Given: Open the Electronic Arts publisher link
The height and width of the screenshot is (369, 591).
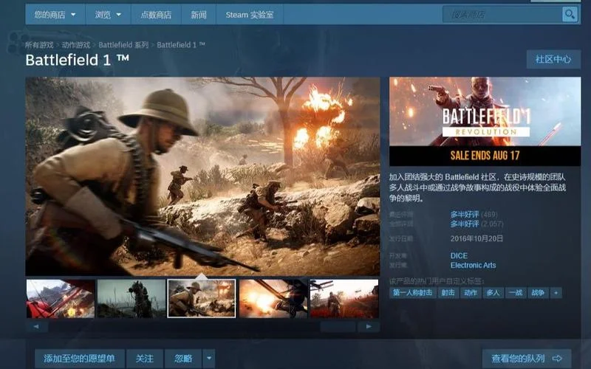Looking at the screenshot, I should [x=473, y=265].
